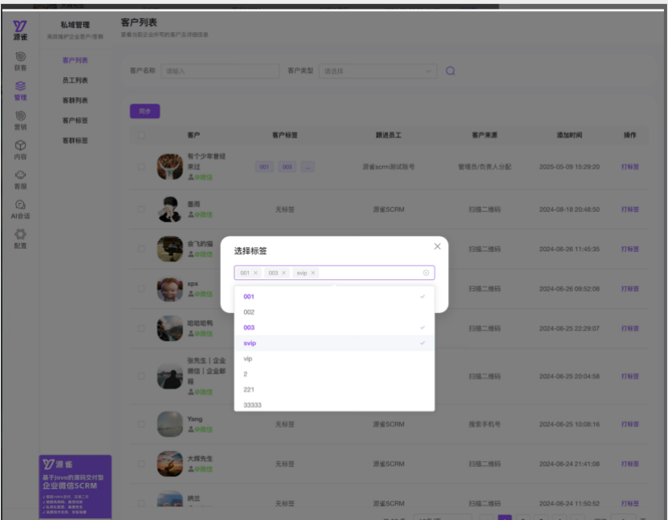Viewport: 668px width, 520px height.
Task: Click avatar of Yang customer
Action: click(169, 424)
